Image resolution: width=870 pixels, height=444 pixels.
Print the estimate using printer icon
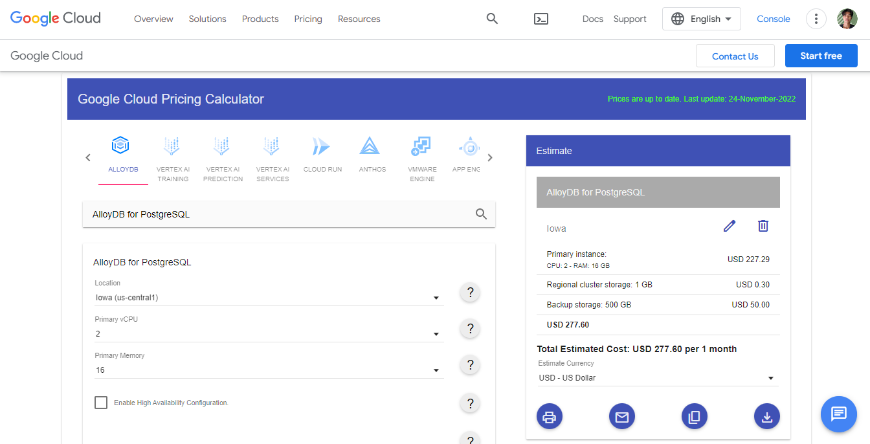pos(550,417)
